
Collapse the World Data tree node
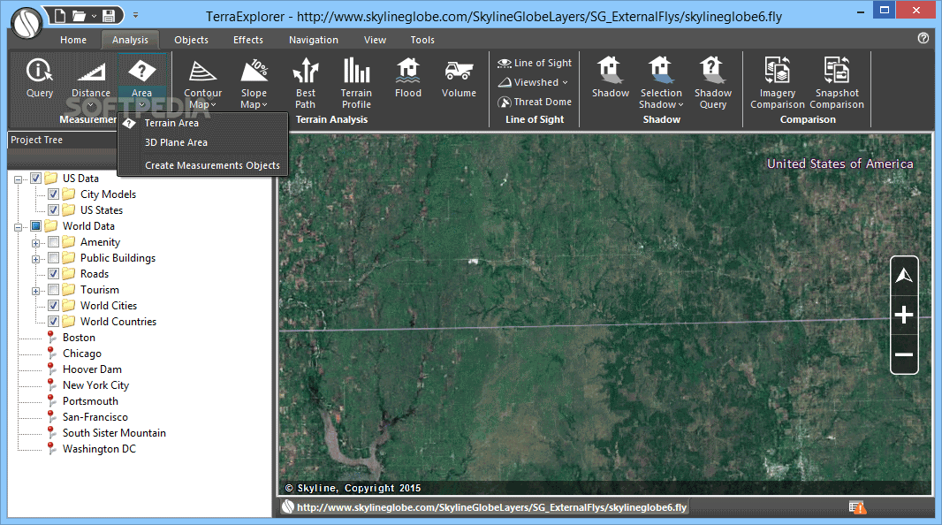coord(18,227)
